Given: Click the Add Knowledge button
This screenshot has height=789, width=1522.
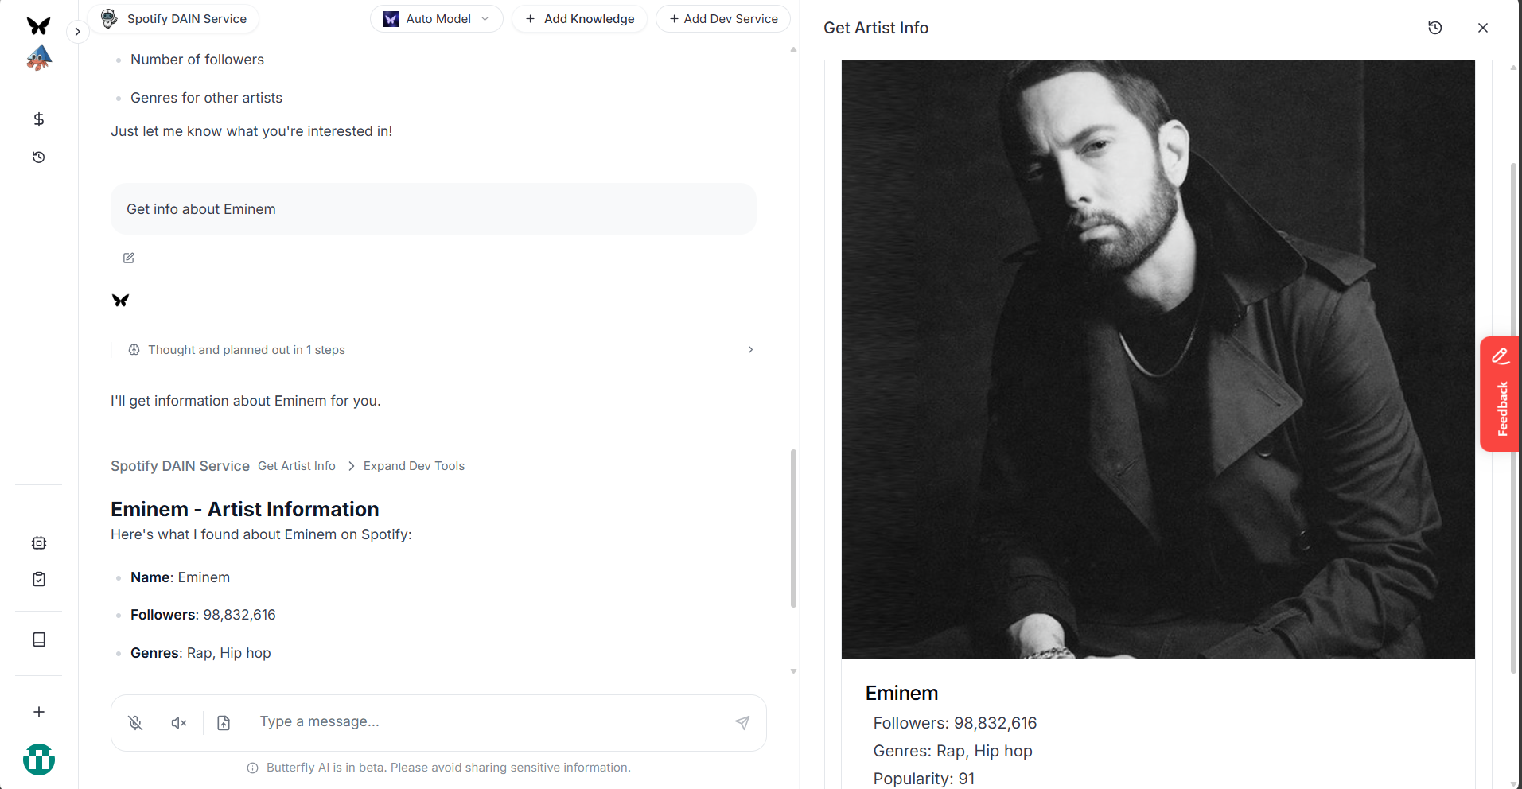Looking at the screenshot, I should (579, 19).
